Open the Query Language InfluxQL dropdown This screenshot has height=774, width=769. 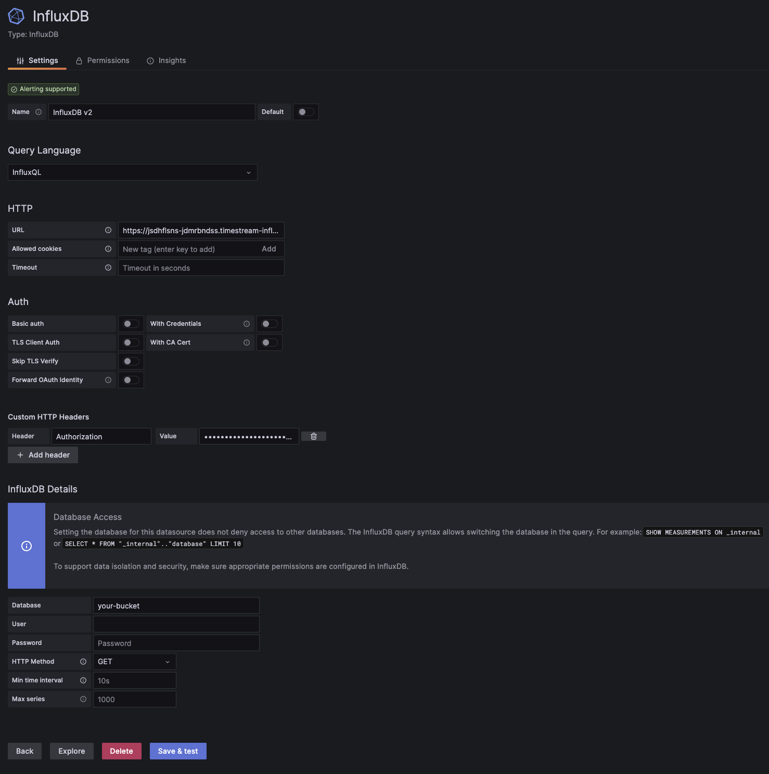coord(133,172)
